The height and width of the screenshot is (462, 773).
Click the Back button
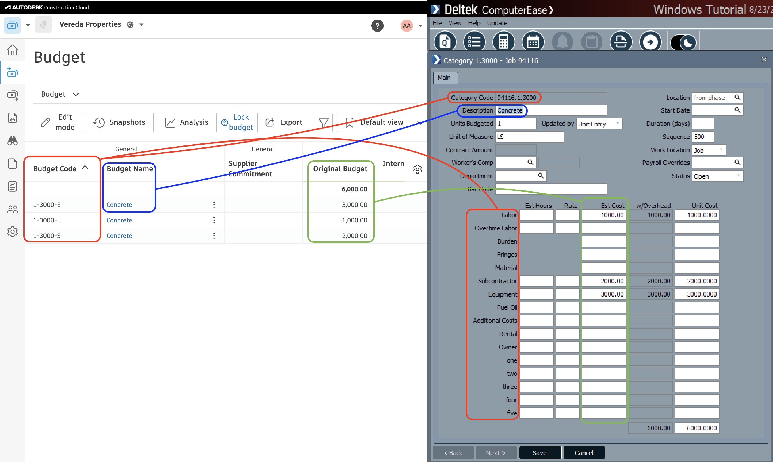tap(453, 453)
